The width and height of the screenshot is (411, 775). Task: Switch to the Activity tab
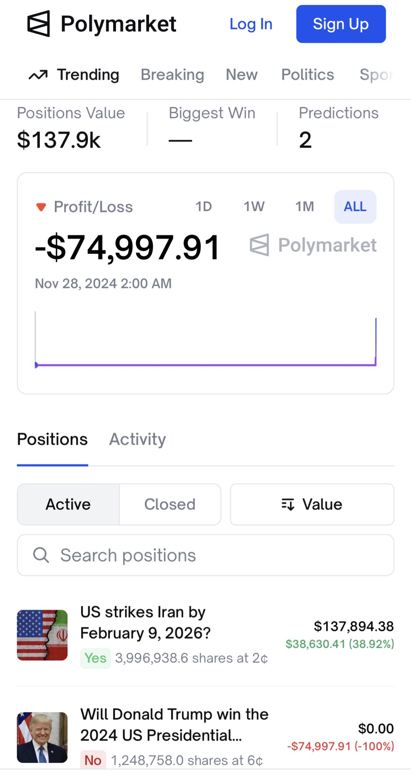pyautogui.click(x=138, y=439)
